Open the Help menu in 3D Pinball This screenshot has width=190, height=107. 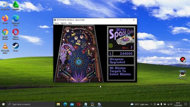point(70,23)
